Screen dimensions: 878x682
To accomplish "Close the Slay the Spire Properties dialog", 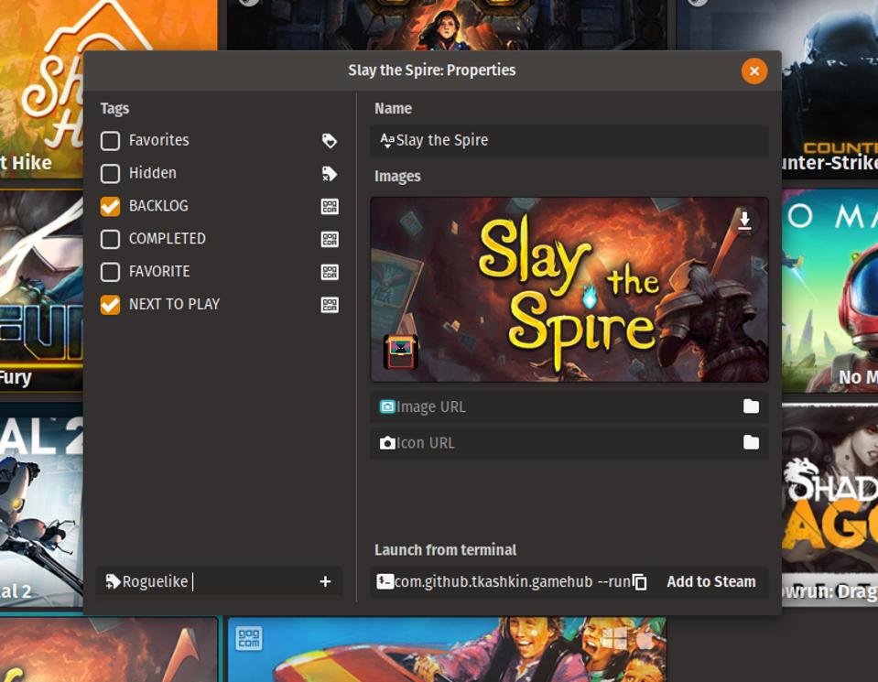I will click(x=754, y=71).
